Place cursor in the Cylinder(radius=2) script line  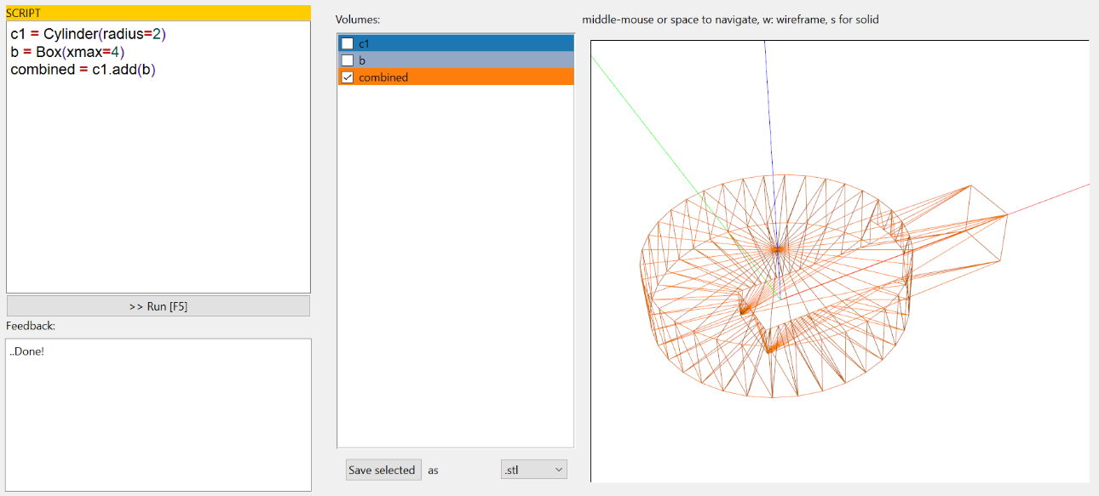click(x=94, y=34)
